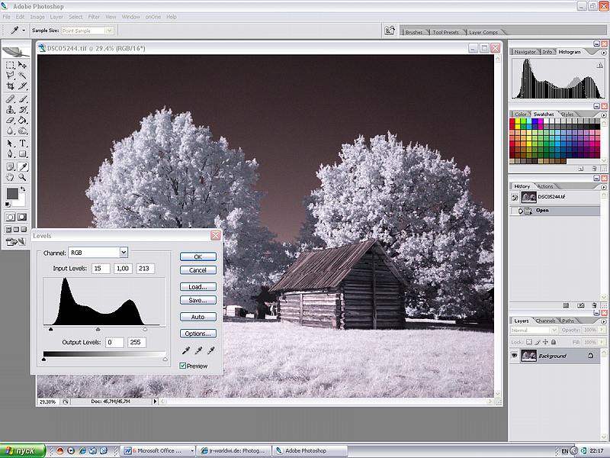Click the white input levels slider triangle
The image size is (610, 458).
coord(145,329)
